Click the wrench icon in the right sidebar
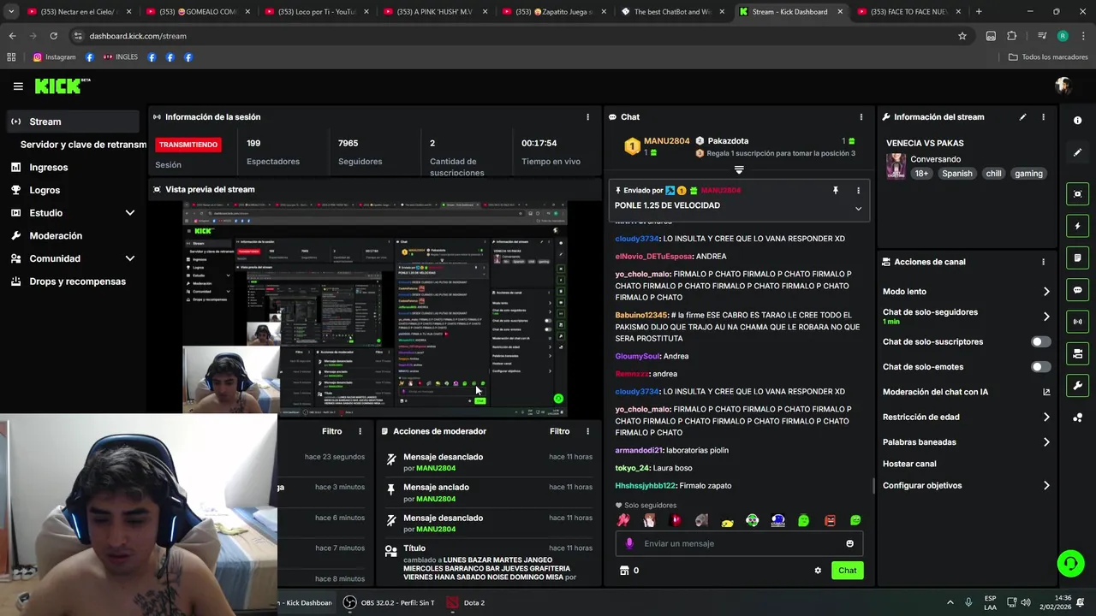Viewport: 1096px width, 616px height. [1078, 385]
